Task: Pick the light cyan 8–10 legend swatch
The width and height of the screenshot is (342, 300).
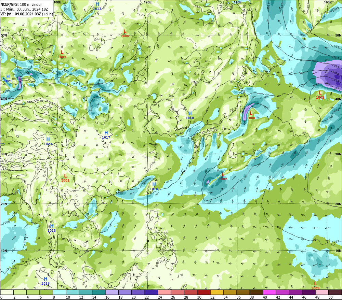Action: click(x=59, y=292)
